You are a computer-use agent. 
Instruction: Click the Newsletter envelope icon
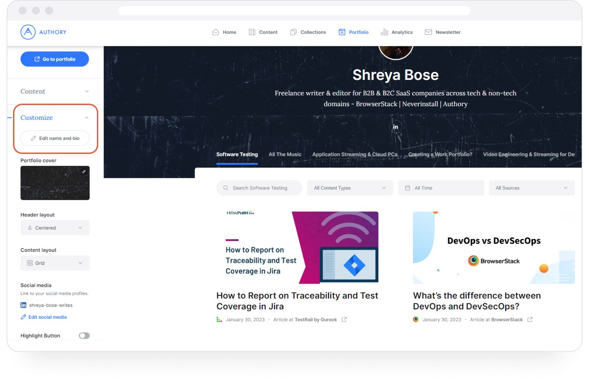coord(428,32)
